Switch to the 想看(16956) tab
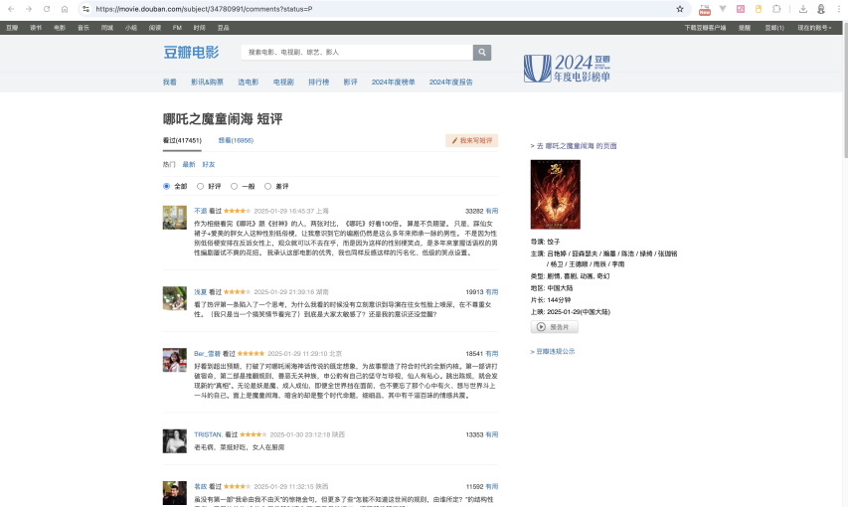The width and height of the screenshot is (848, 507). [236, 141]
